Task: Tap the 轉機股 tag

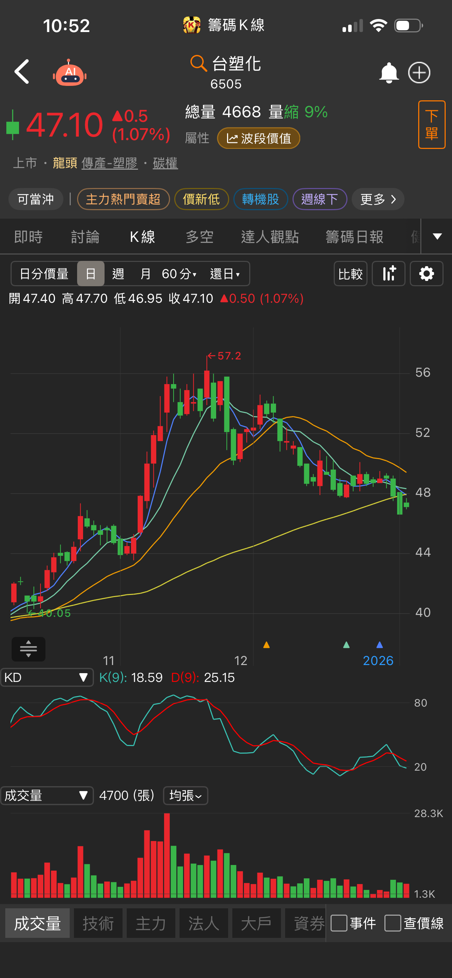Action: pos(261,199)
